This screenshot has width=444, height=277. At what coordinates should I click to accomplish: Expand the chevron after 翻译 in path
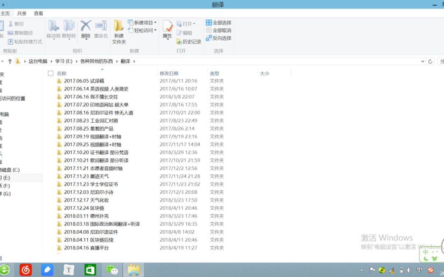(134, 61)
